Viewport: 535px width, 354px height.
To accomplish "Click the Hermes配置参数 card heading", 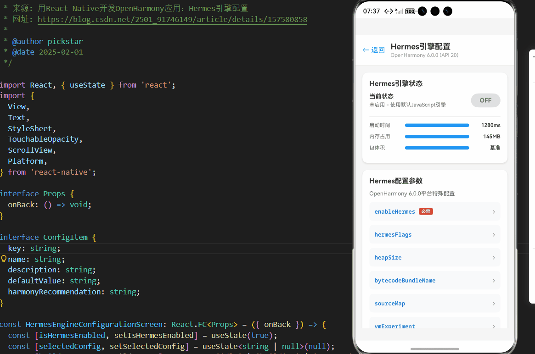I will [x=396, y=181].
